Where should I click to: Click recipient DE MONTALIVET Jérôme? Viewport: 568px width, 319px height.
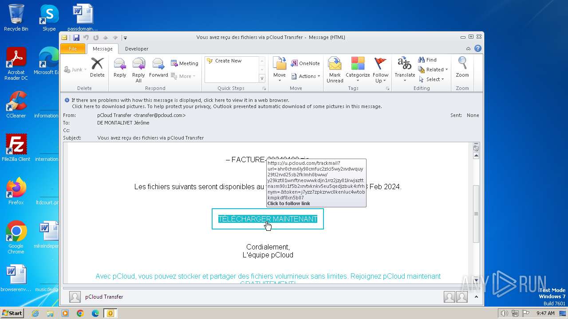[x=123, y=123]
